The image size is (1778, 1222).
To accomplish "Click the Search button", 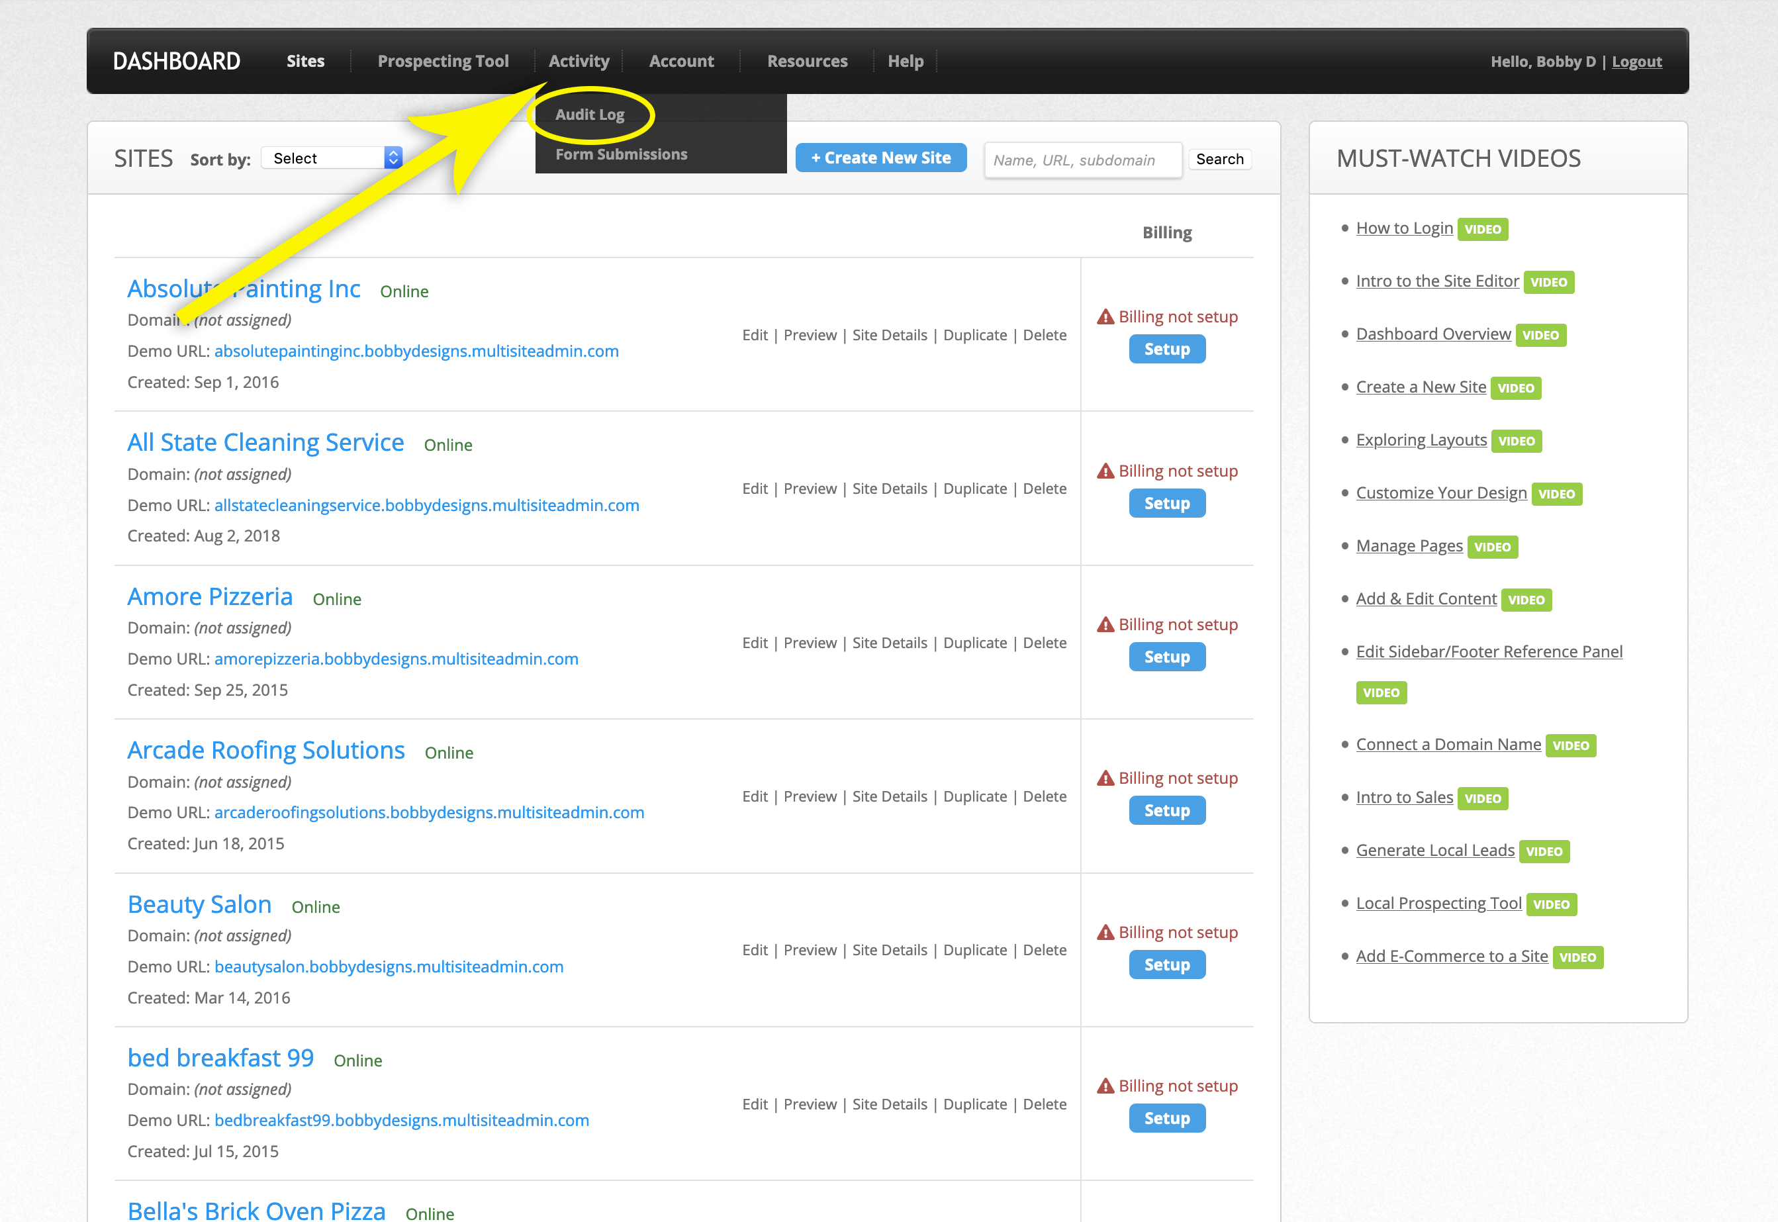I will click(x=1220, y=160).
